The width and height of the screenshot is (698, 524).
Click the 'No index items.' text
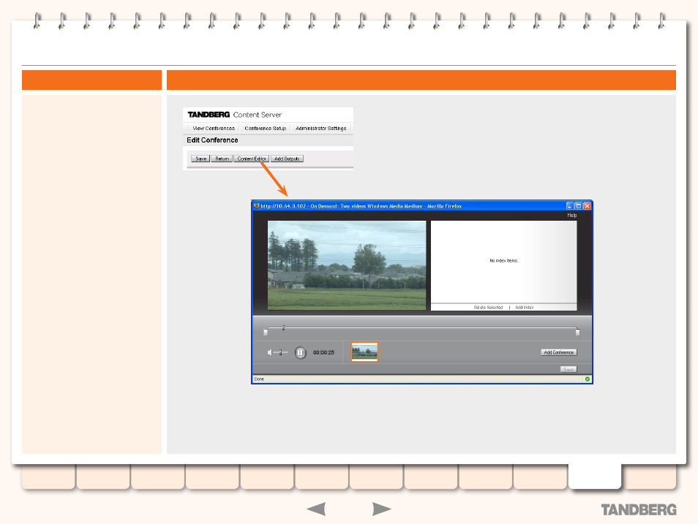(x=503, y=261)
